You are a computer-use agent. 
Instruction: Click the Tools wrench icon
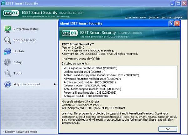point(8,73)
